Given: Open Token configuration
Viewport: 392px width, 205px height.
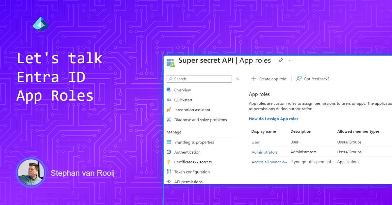Looking at the screenshot, I should pyautogui.click(x=192, y=172).
